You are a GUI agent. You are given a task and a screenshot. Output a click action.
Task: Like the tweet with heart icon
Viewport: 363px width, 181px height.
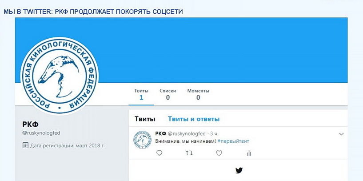(219, 153)
